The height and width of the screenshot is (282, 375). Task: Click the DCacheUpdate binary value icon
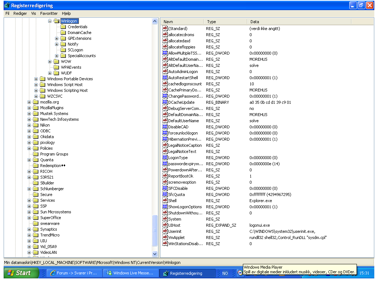[165, 102]
